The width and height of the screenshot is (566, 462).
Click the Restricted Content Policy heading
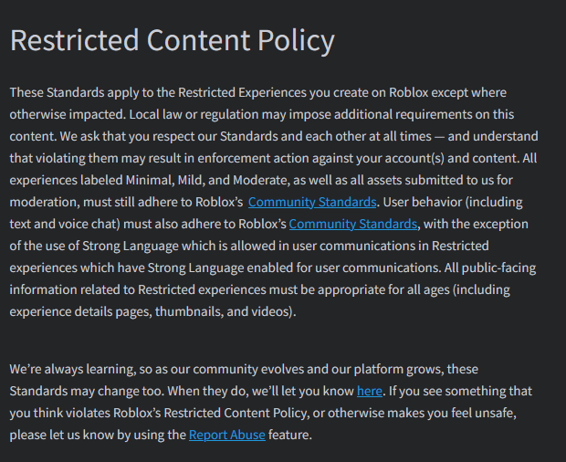(x=173, y=41)
